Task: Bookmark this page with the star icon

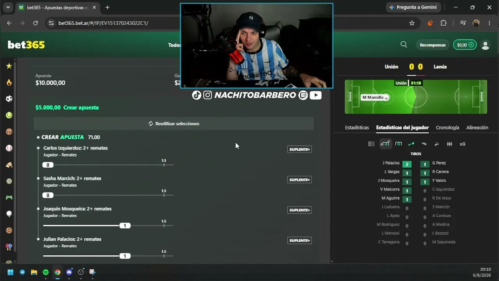Action: pos(412,23)
